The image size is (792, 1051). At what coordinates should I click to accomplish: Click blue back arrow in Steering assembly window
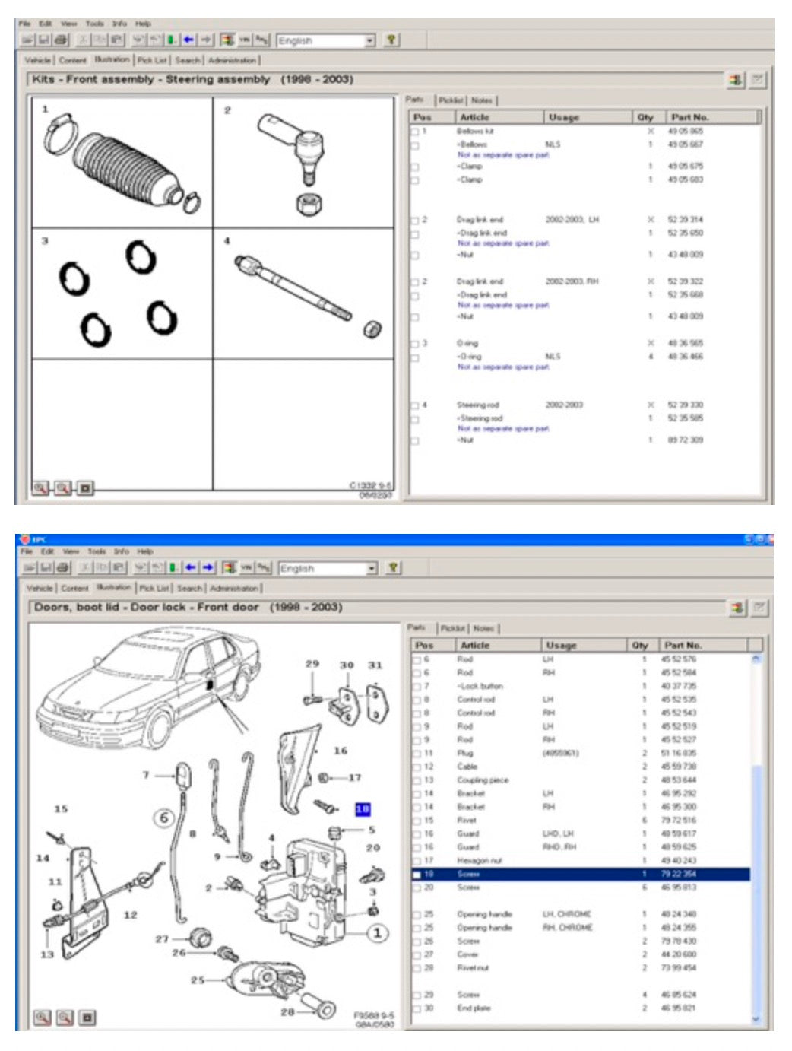(188, 40)
